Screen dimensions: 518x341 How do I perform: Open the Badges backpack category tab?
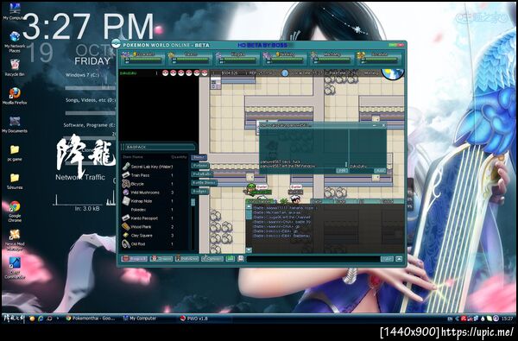200,191
